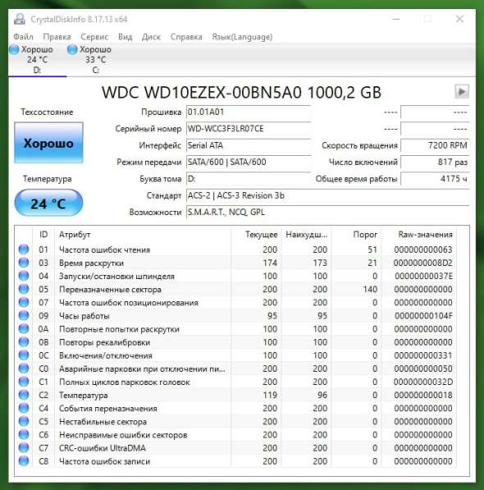Click the power-on count value 817 раз

pos(435,163)
